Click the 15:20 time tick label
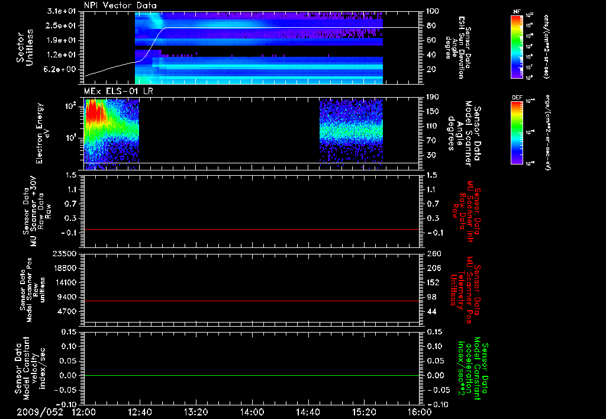This screenshot has height=419, width=606. click(x=364, y=412)
